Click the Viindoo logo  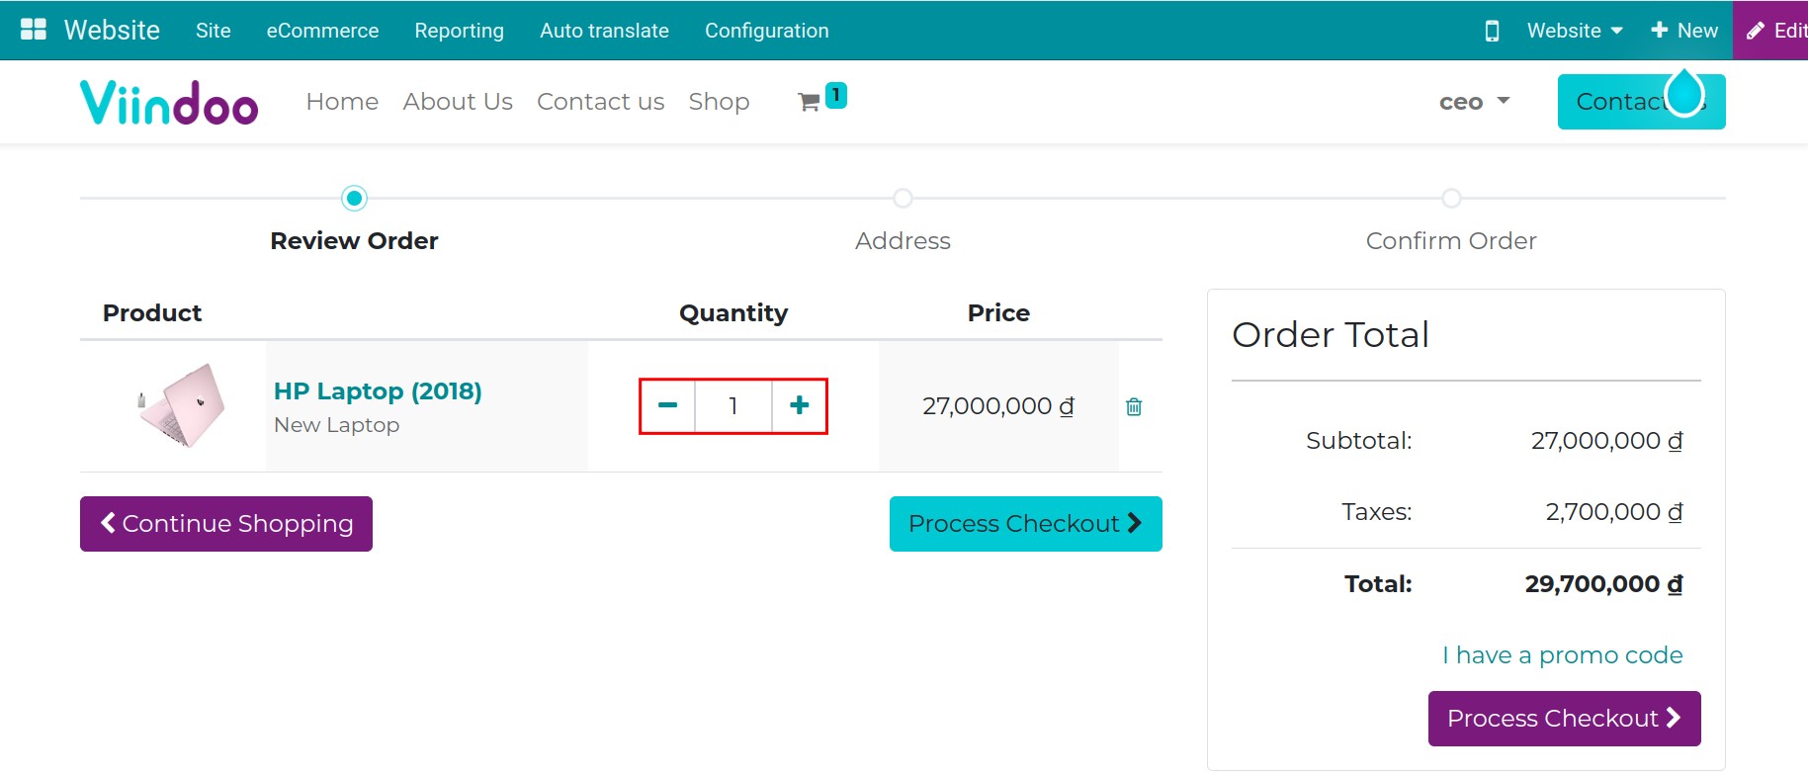coord(169,103)
